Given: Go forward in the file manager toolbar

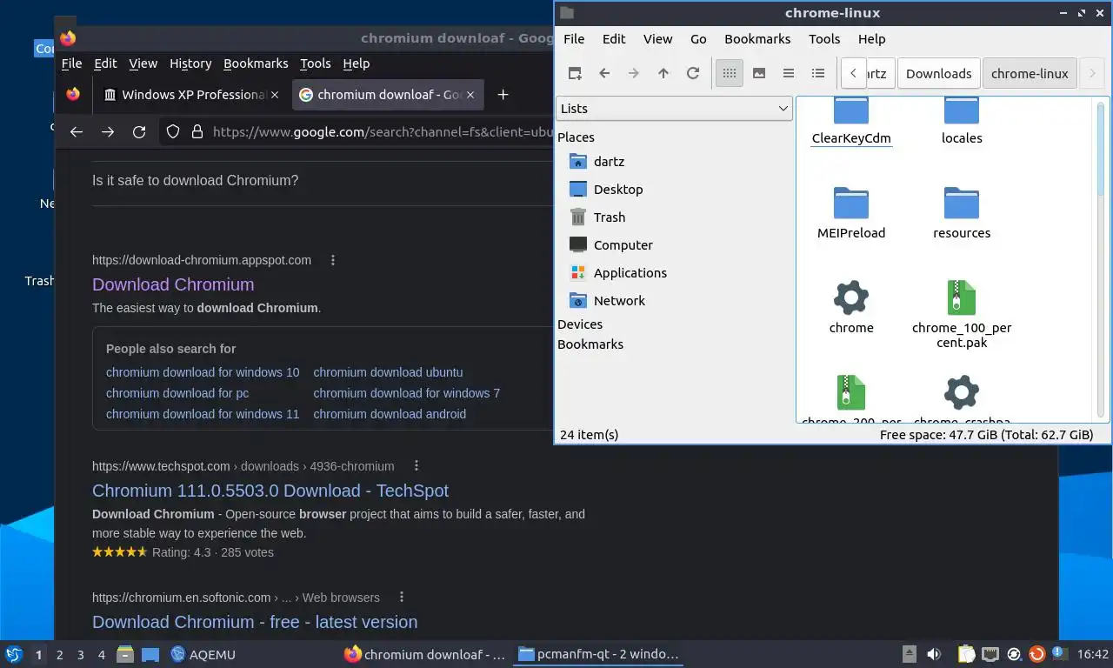Looking at the screenshot, I should pos(634,73).
